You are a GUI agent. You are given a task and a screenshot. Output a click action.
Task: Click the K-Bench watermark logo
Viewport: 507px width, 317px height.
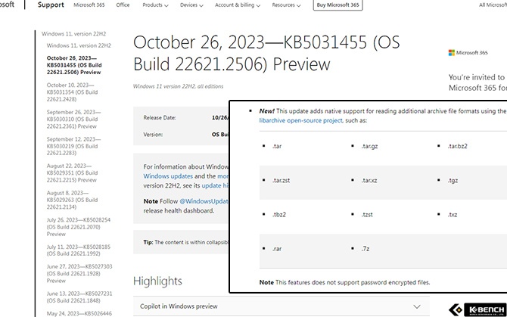tap(474, 309)
